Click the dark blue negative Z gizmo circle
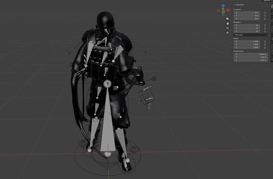This screenshot has height=179, width=273. pos(223,15)
